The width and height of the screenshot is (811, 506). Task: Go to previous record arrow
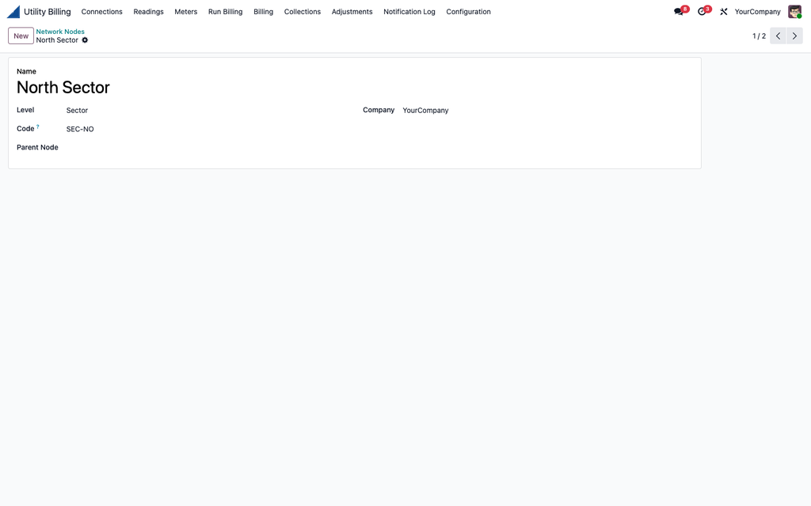tap(778, 36)
